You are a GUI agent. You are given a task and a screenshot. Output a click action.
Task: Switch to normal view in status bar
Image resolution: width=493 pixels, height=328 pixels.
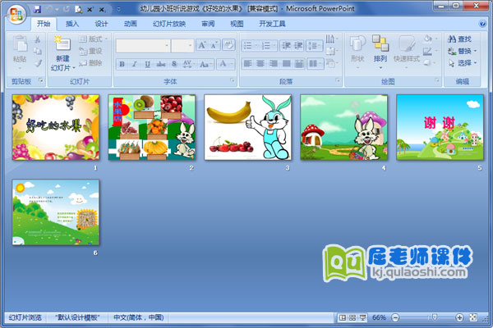coord(342,317)
